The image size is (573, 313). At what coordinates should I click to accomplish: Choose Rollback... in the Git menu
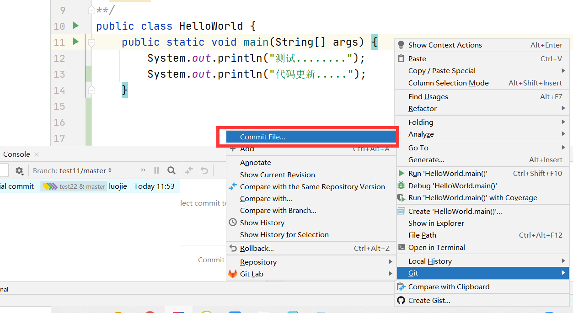pos(257,248)
